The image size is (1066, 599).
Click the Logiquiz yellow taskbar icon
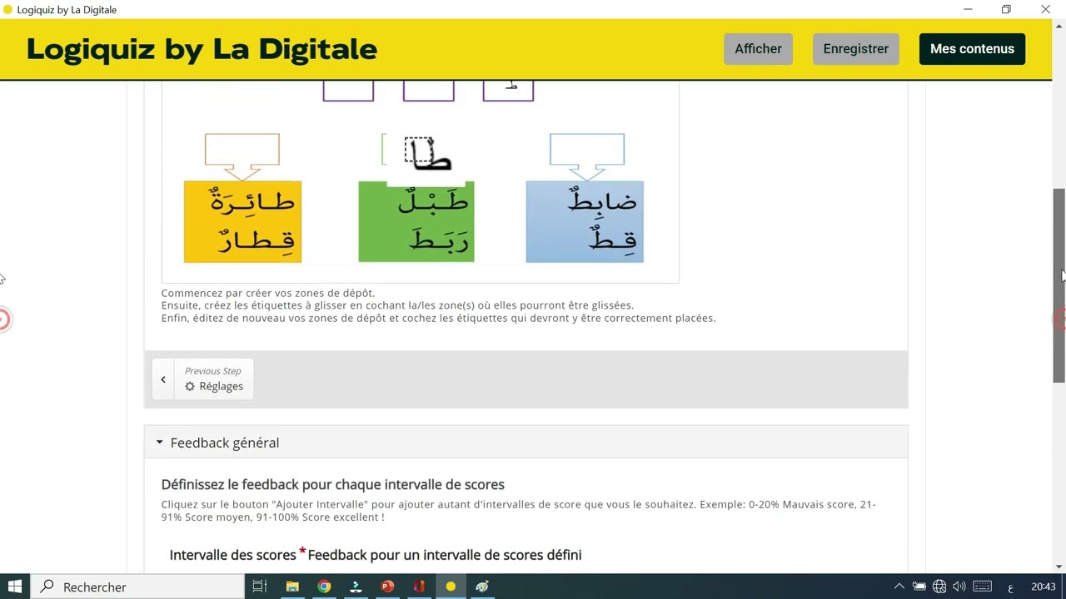[451, 587]
